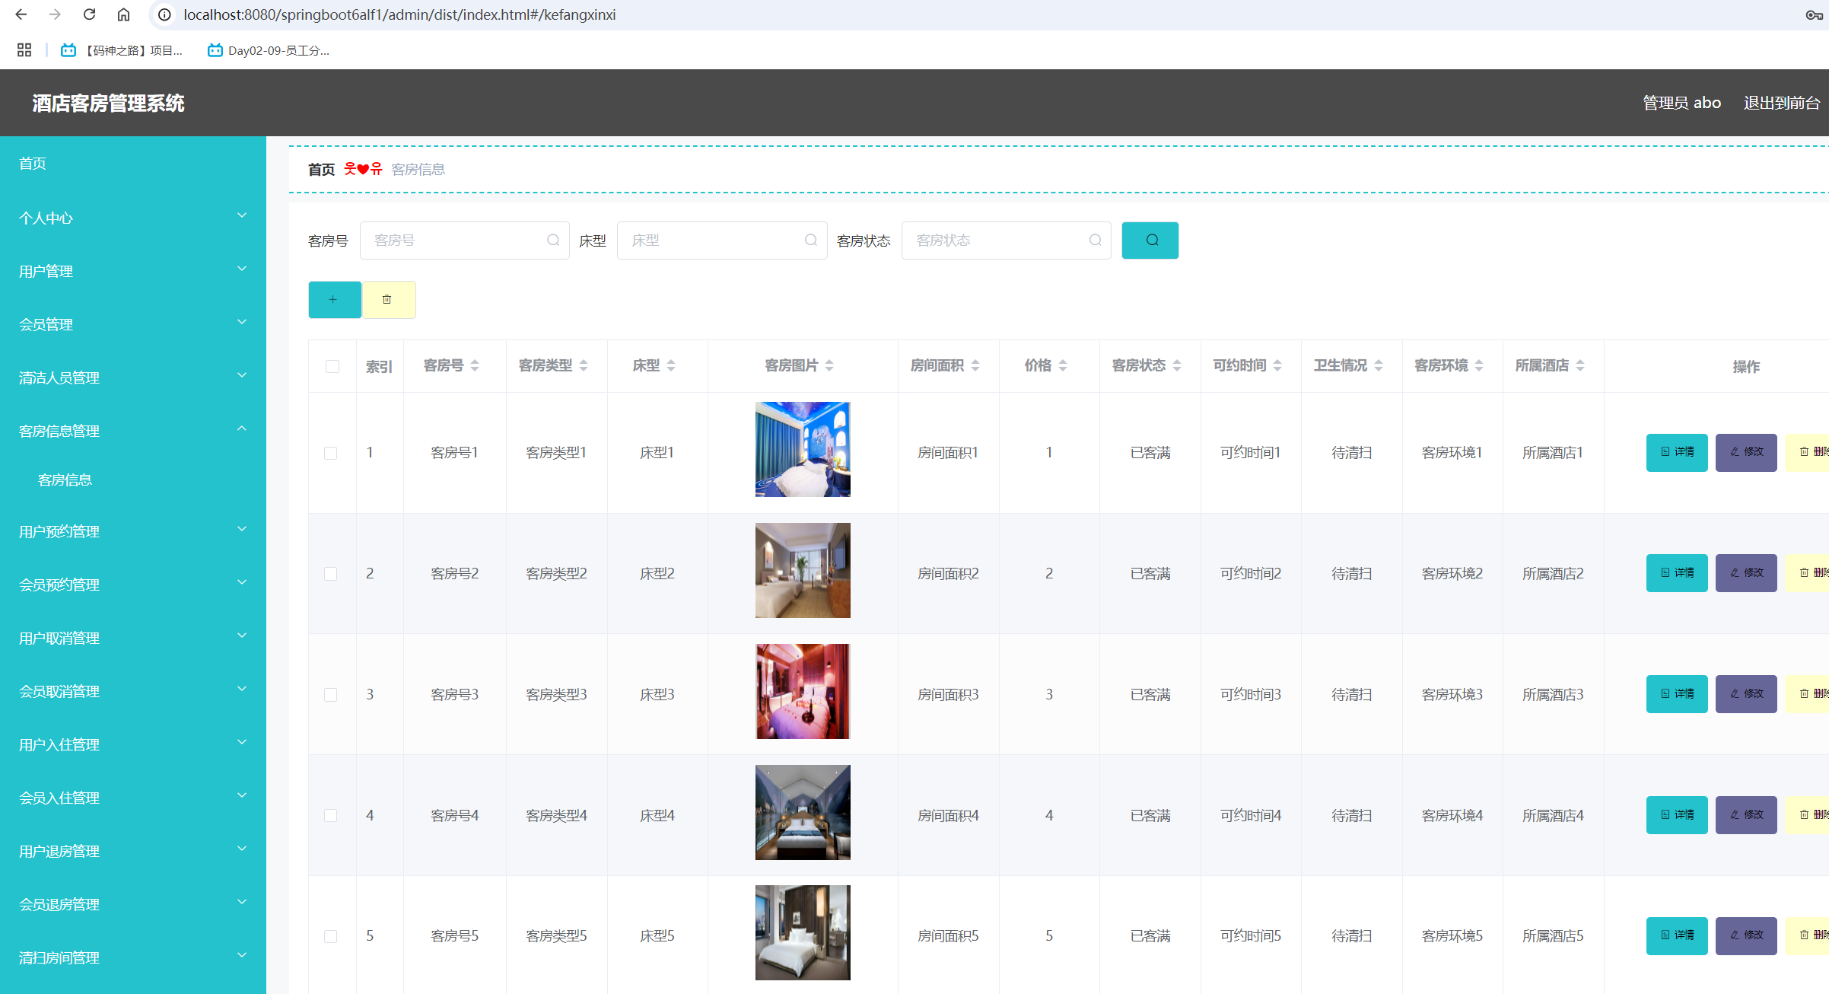Screen dimensions: 1829x994
Task: Toggle the select-all header checkbox
Action: [332, 367]
